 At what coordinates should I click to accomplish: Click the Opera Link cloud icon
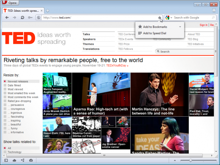click(15, 160)
